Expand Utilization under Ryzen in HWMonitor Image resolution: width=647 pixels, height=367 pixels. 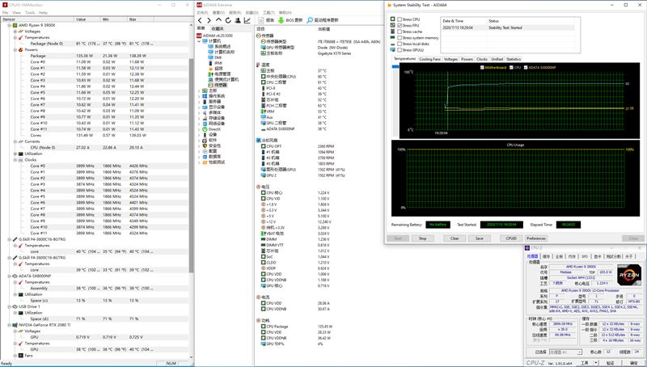click(x=15, y=154)
